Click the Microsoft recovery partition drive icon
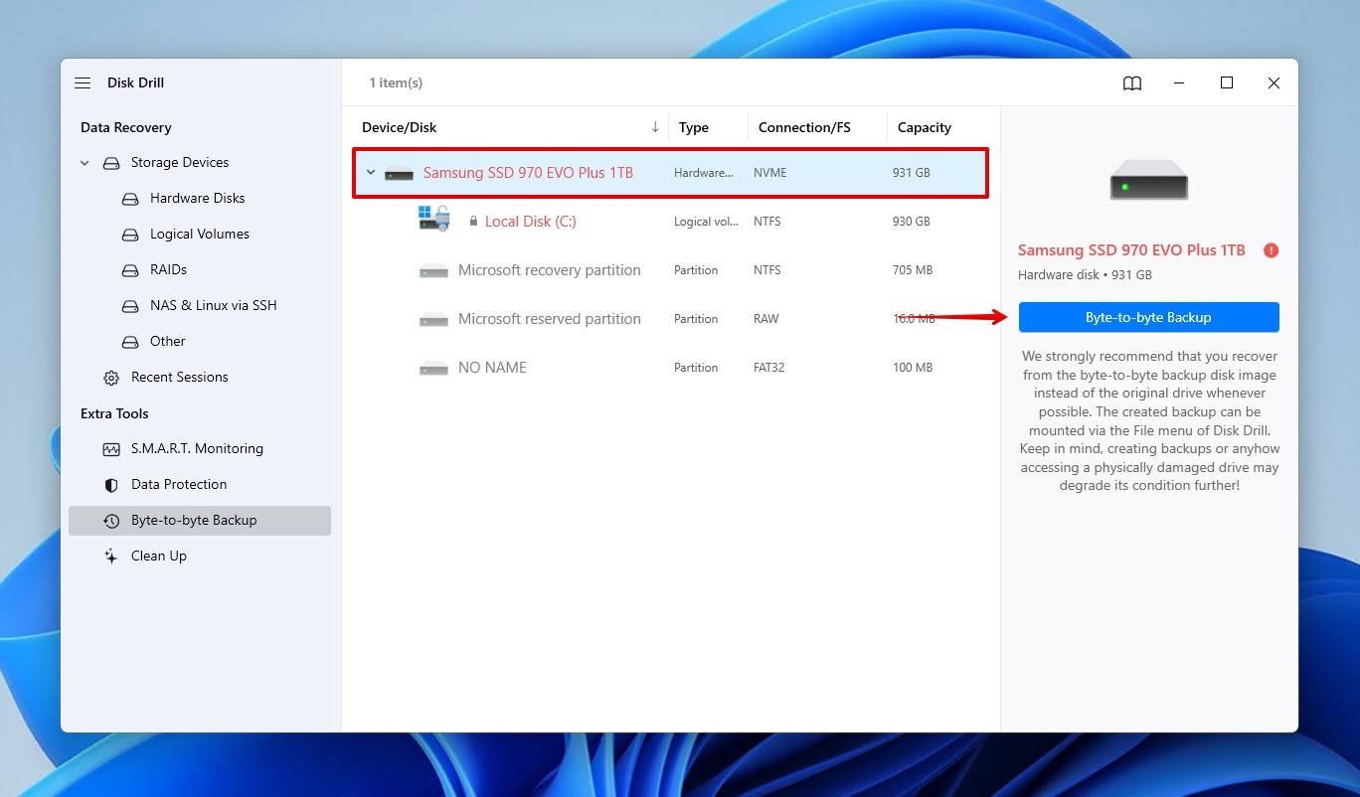 pos(433,270)
